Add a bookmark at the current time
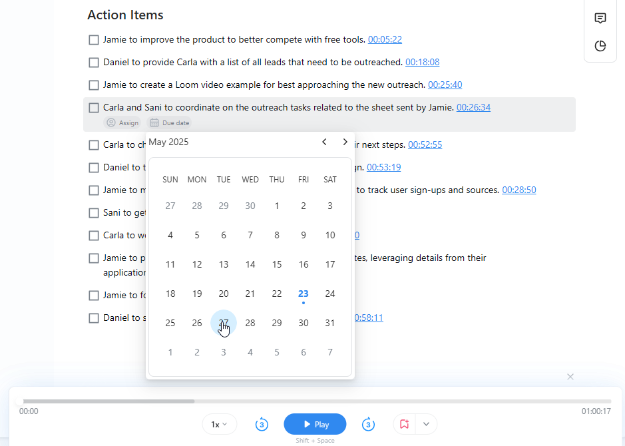The image size is (625, 446). (x=404, y=424)
